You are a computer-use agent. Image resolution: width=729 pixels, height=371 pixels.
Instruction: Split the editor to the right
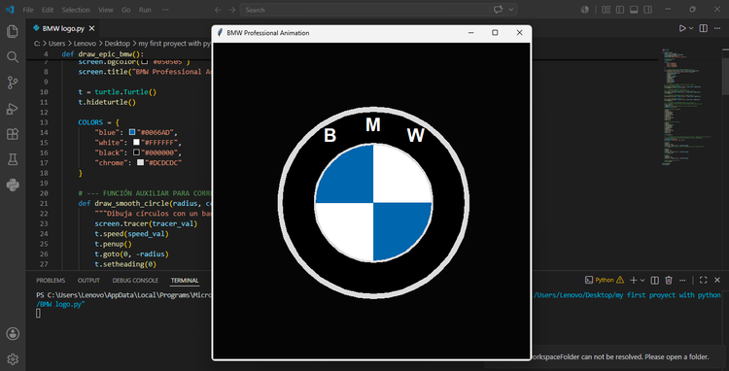click(x=704, y=28)
